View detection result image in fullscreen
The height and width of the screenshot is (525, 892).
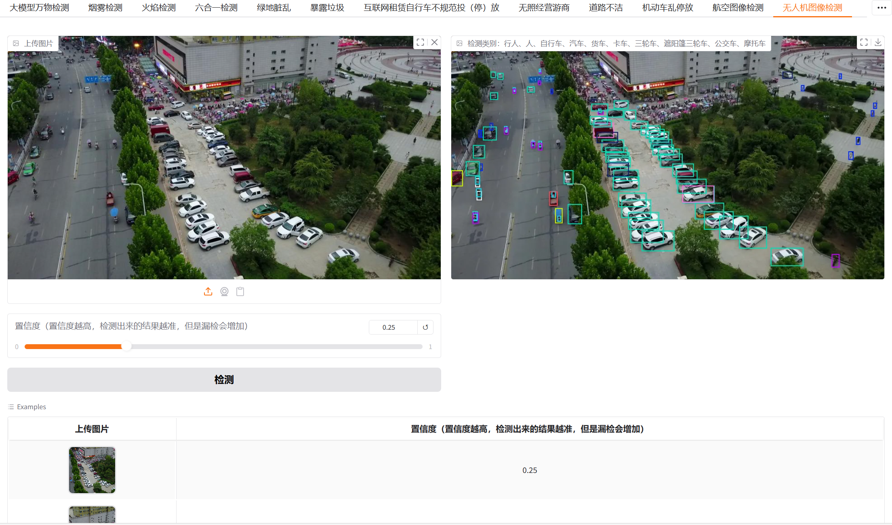864,42
